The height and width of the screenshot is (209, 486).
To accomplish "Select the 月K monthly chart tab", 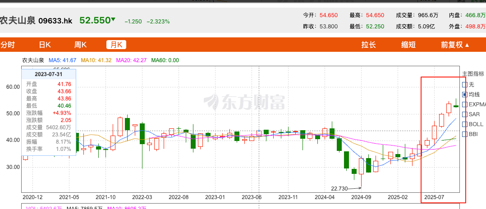I will (x=116, y=45).
